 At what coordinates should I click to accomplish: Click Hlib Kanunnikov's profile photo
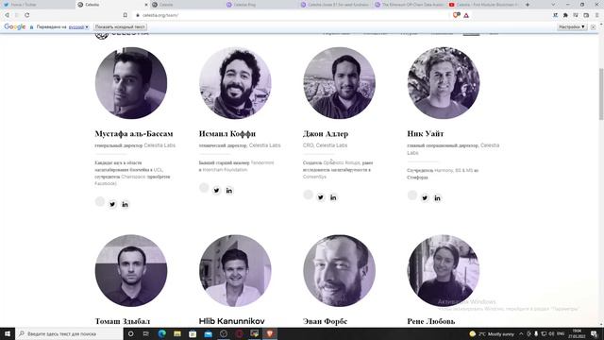(235, 271)
